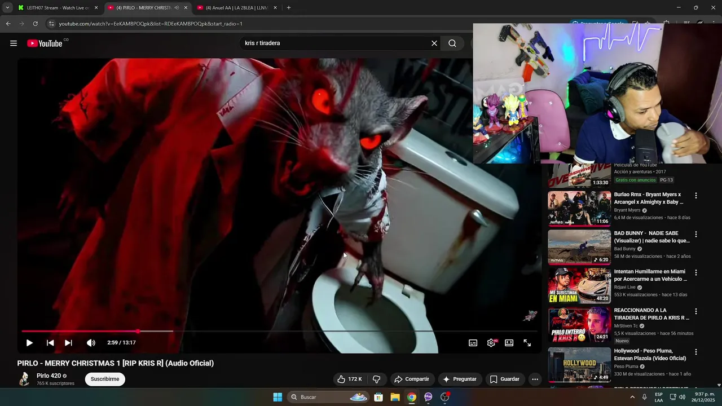This screenshot has height=406, width=722.
Task: Open options for Hollywood Peso Pluma video
Action: coord(695,352)
